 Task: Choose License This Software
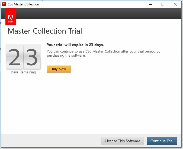(x=123, y=141)
